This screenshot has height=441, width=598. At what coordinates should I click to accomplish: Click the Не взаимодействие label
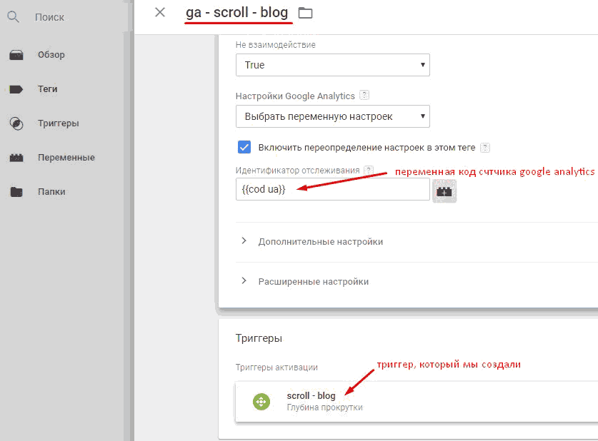275,45
